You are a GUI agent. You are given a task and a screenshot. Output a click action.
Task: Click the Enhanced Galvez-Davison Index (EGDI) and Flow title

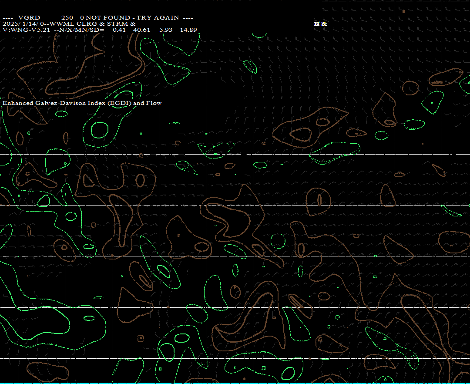pyautogui.click(x=82, y=103)
